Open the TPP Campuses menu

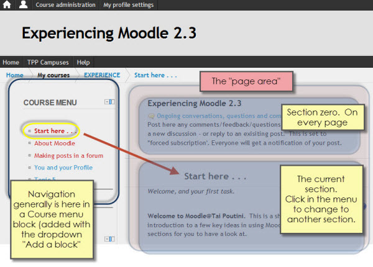click(x=48, y=62)
